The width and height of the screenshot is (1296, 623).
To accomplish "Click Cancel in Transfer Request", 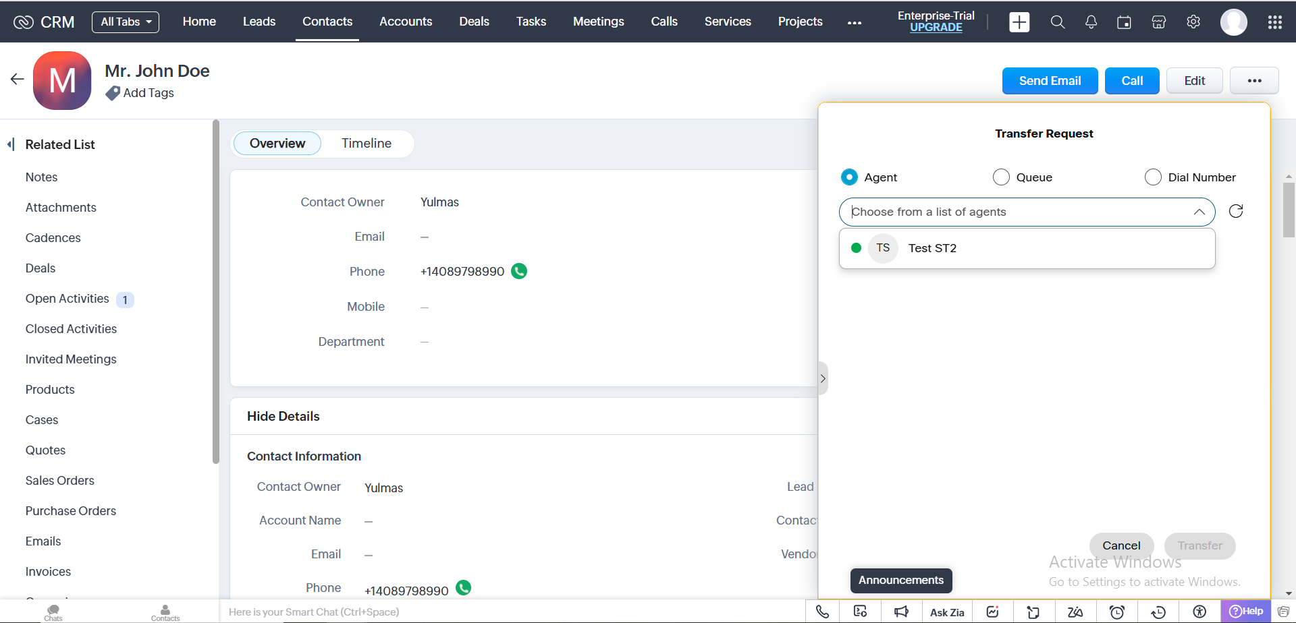I will (x=1121, y=545).
